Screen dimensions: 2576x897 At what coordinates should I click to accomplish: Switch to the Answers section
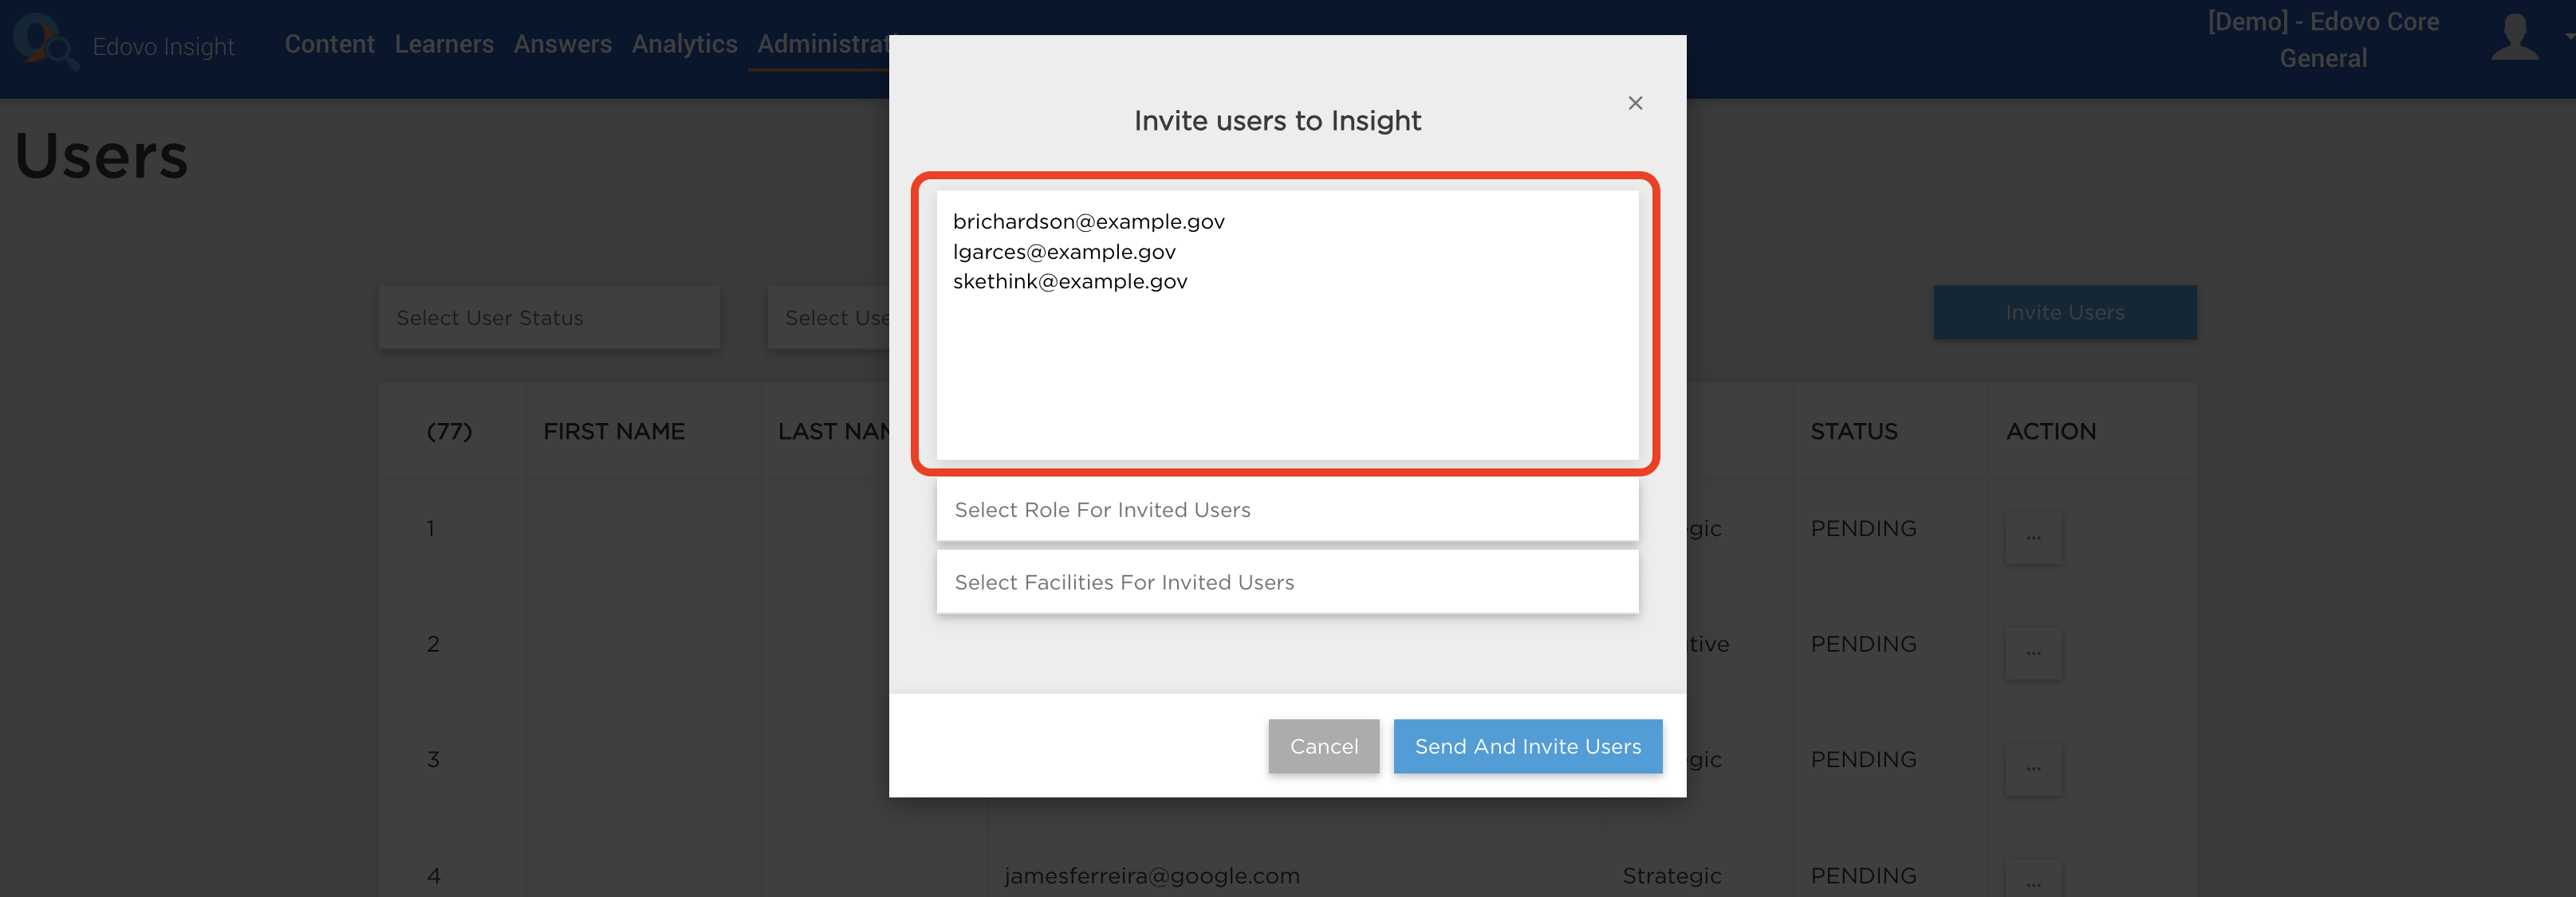563,44
